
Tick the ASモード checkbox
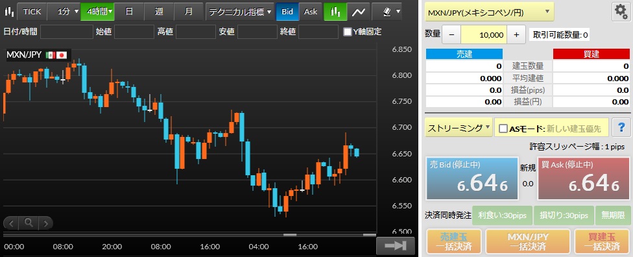click(x=503, y=128)
